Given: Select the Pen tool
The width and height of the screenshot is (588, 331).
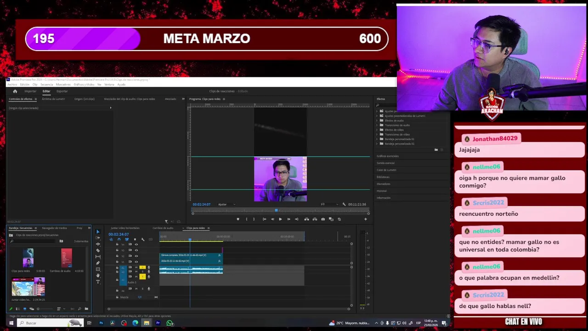Looking at the screenshot, I should (x=98, y=263).
